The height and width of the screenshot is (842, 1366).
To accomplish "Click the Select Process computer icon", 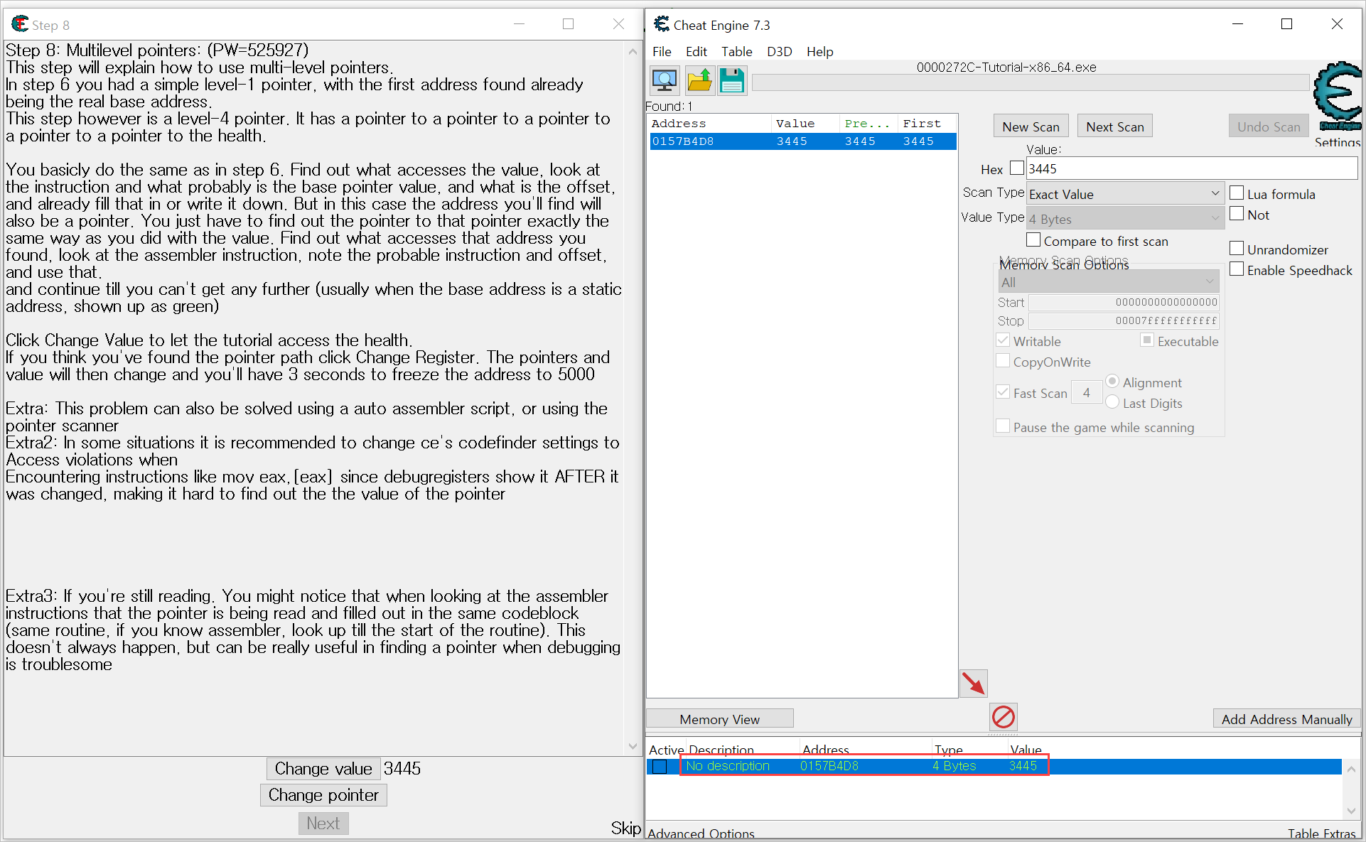I will tap(665, 81).
